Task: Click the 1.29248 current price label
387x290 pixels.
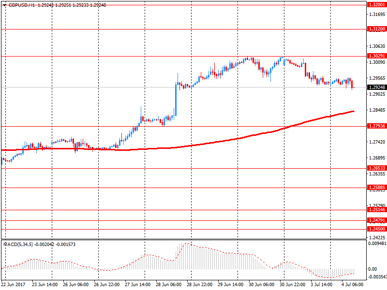Action: (x=377, y=87)
